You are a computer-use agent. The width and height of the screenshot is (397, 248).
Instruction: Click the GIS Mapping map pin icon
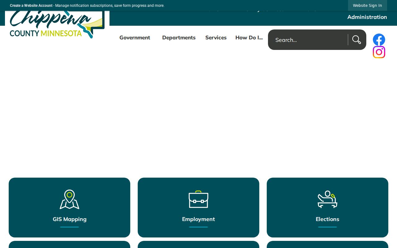coord(69,199)
